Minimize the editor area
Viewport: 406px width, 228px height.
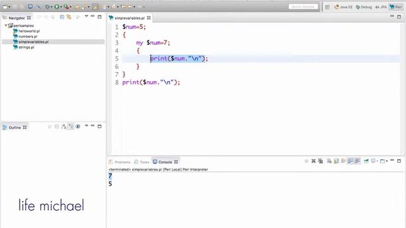tap(392, 16)
